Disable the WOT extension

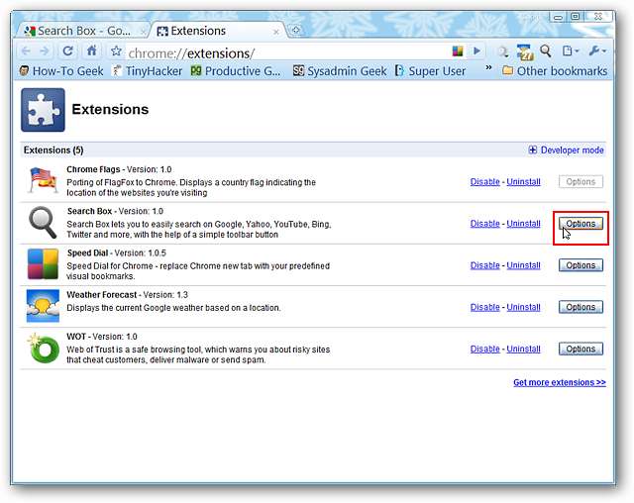[484, 350]
